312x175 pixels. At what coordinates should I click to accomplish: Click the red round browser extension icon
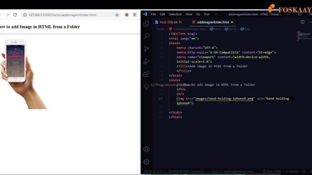pos(127,15)
